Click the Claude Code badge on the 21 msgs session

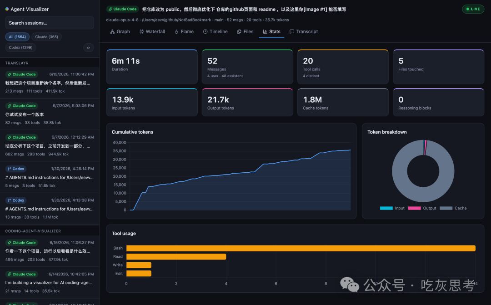[x=22, y=274]
